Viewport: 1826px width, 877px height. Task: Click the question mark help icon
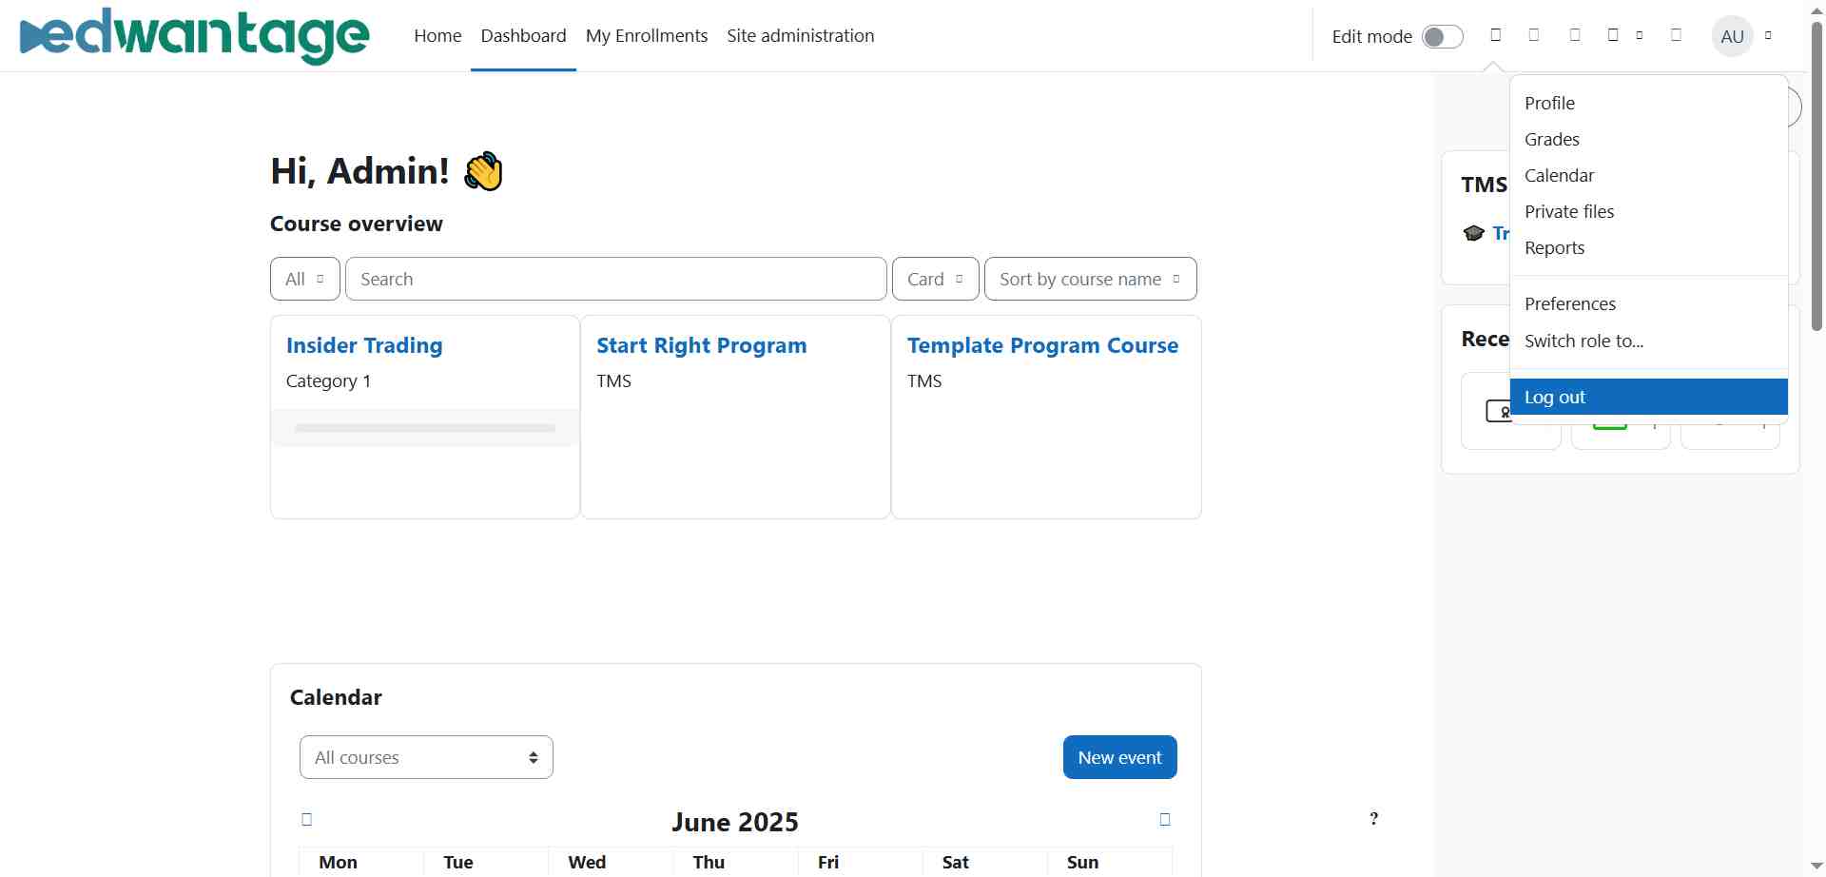(x=1373, y=819)
